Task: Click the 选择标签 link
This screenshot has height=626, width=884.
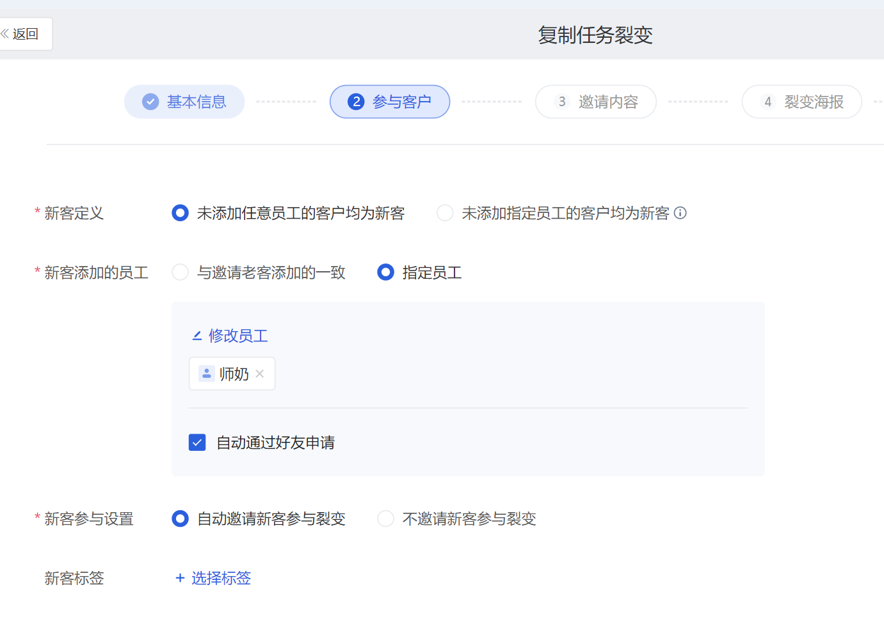Action: [221, 578]
